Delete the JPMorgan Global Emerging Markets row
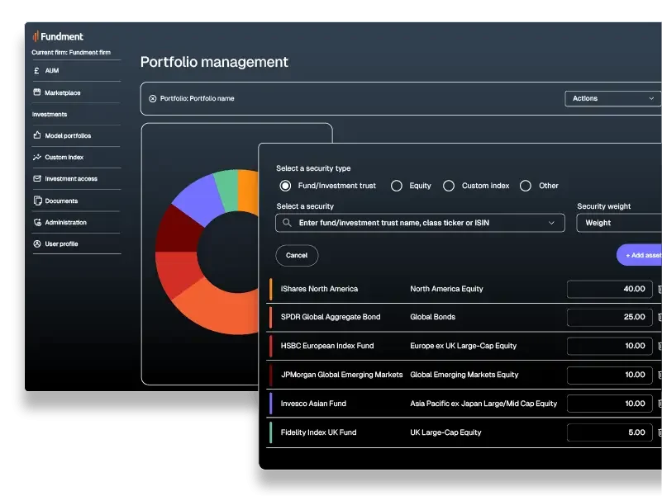662x496 pixels. (x=660, y=375)
